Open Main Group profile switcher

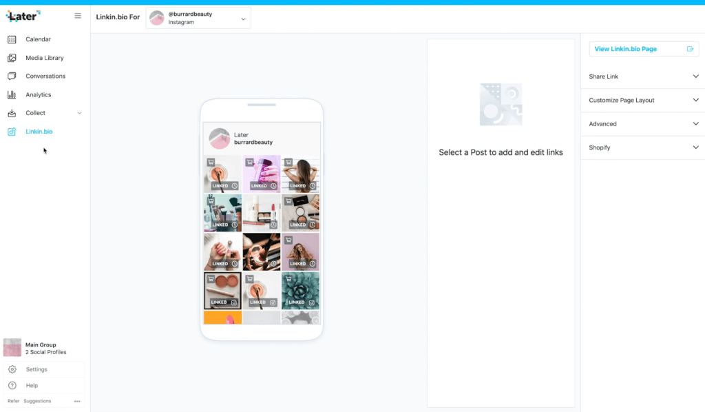pyautogui.click(x=43, y=348)
